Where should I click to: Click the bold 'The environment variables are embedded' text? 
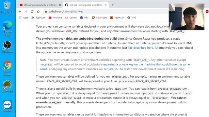80,39
